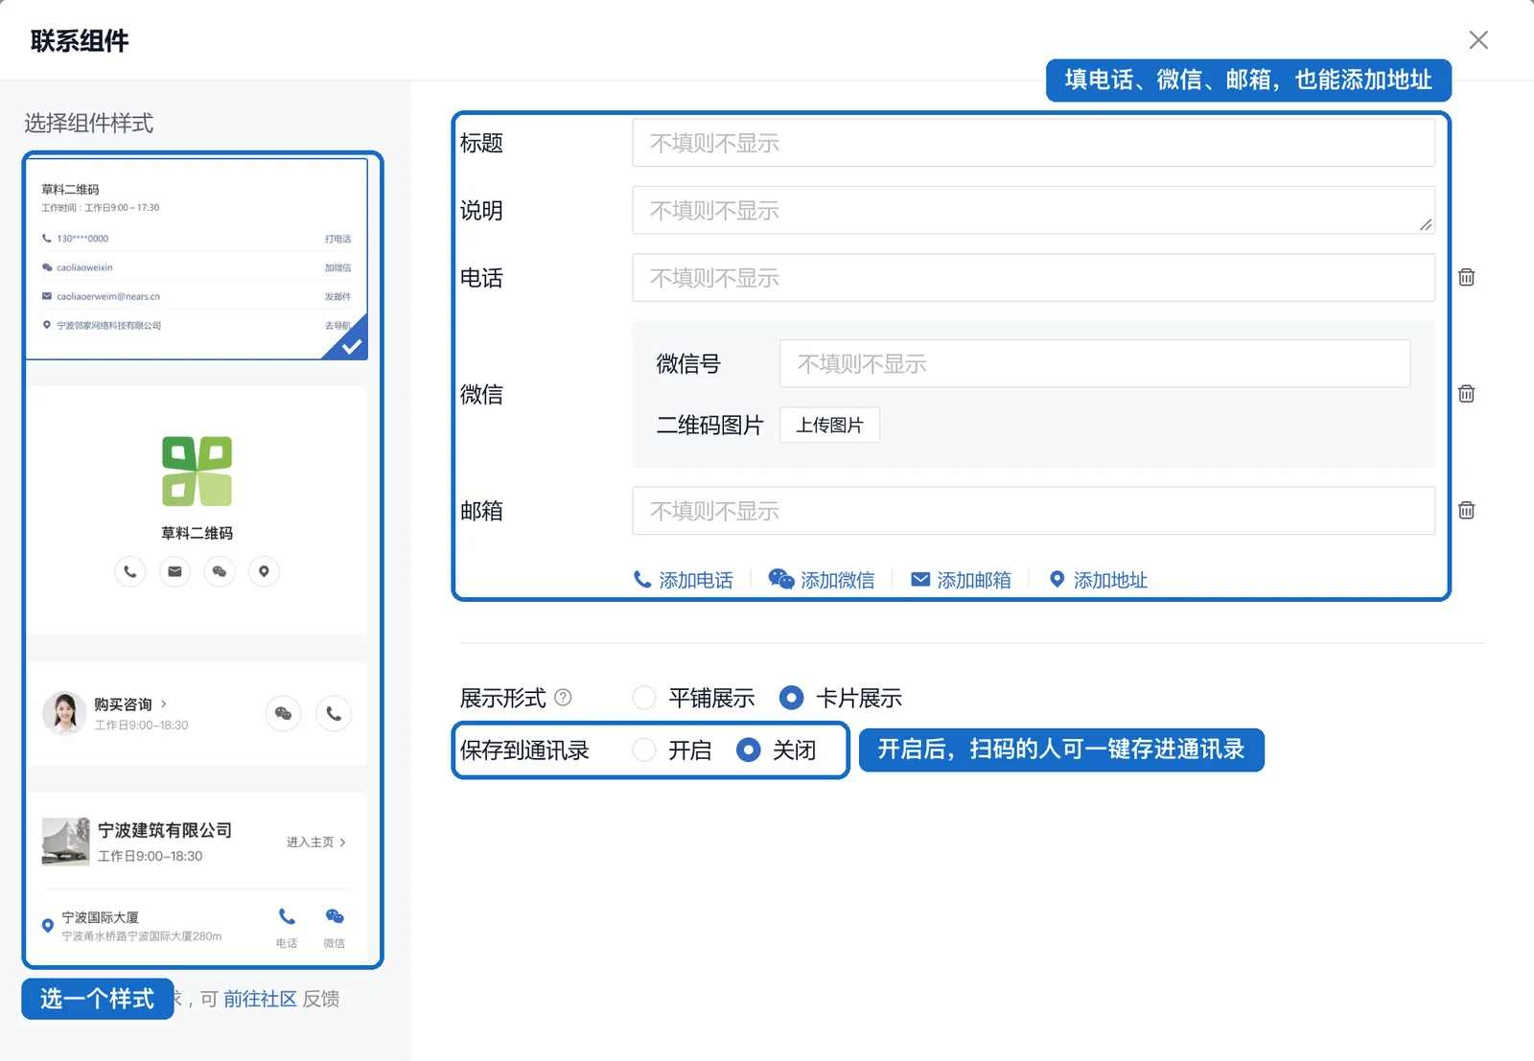Click the help icon next to 展示形式
Viewport: 1534px width, 1061px height.
point(563,697)
